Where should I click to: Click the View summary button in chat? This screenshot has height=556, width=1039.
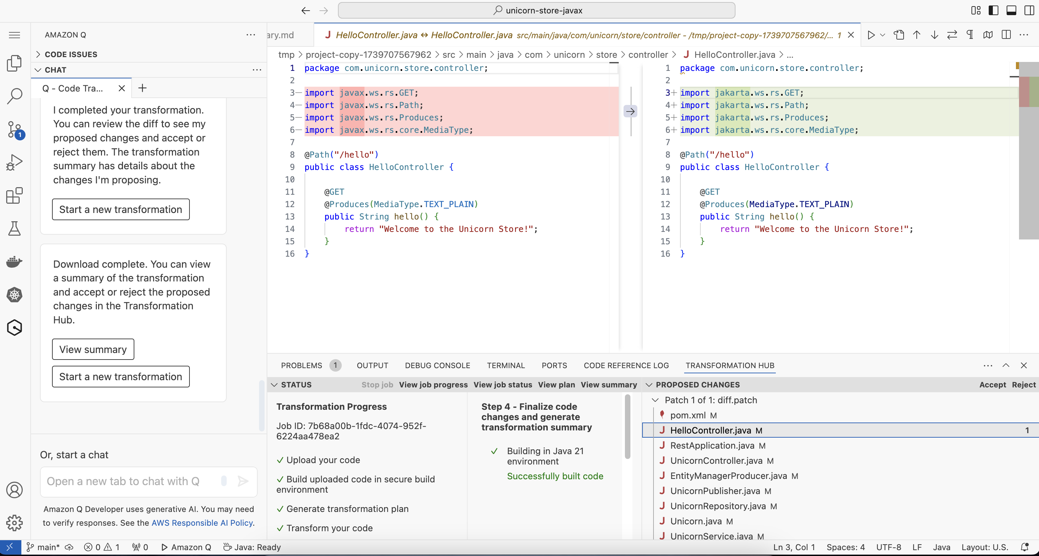tap(93, 349)
